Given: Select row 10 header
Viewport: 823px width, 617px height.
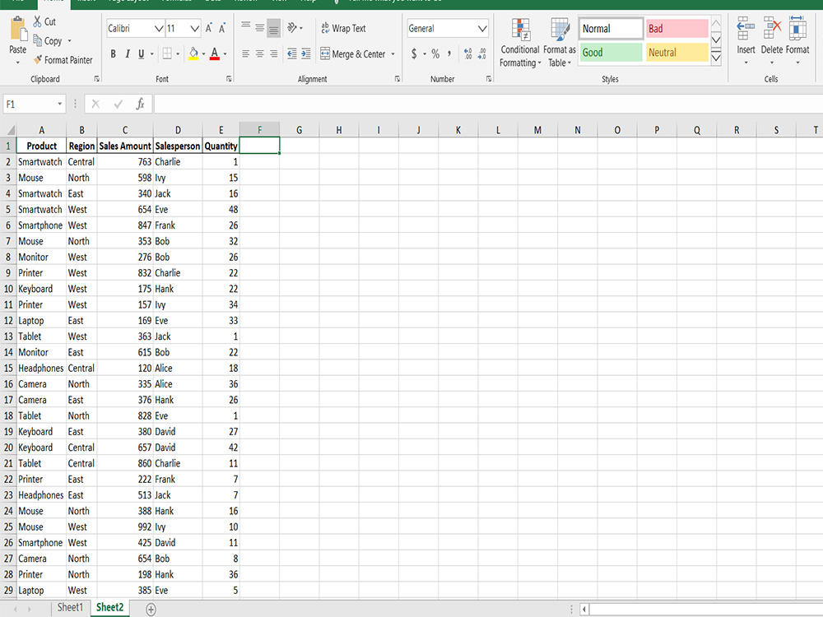Looking at the screenshot, I should [8, 289].
